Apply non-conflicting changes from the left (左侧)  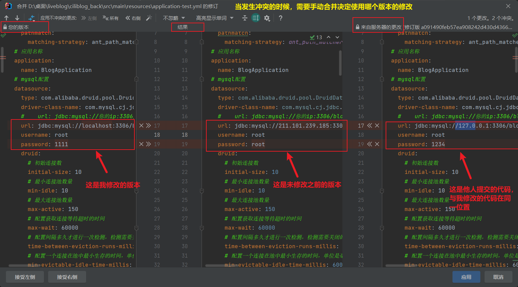tap(89, 18)
